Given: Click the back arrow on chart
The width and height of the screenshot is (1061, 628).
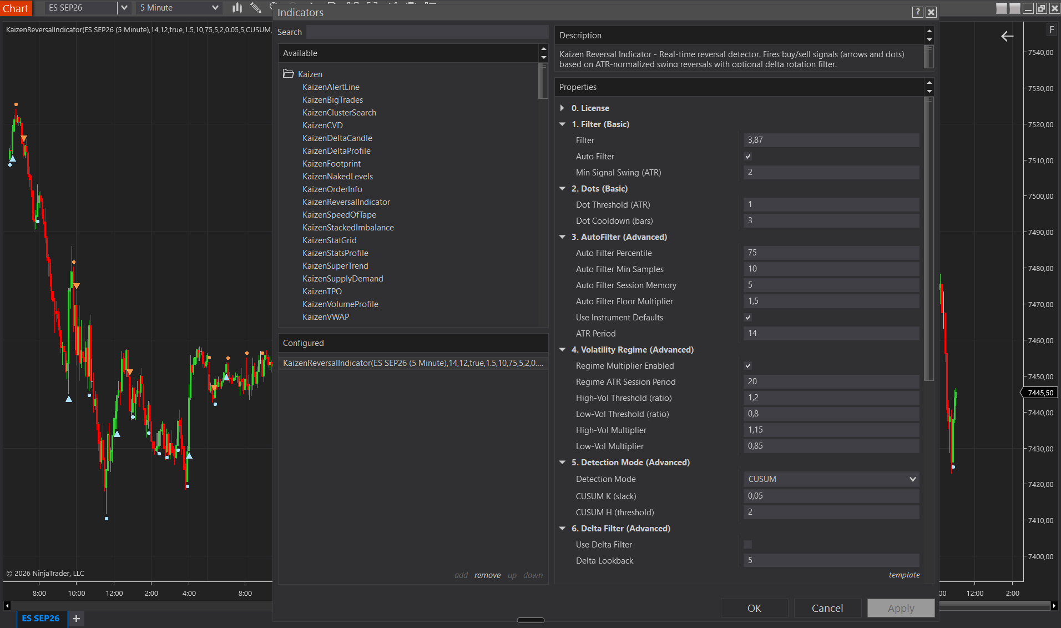Looking at the screenshot, I should tap(1007, 36).
